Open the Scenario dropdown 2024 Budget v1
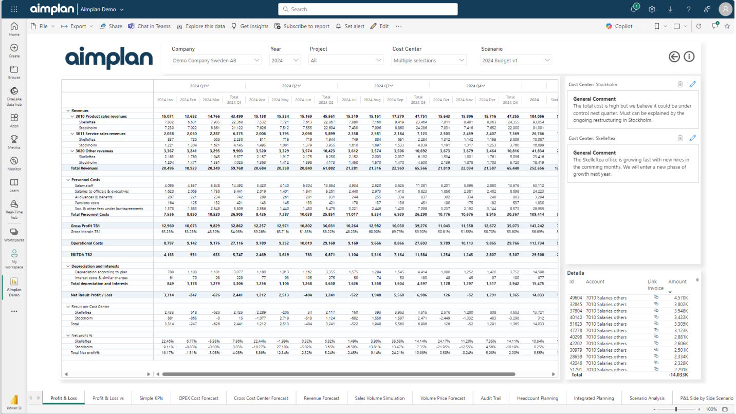 [x=516, y=61]
